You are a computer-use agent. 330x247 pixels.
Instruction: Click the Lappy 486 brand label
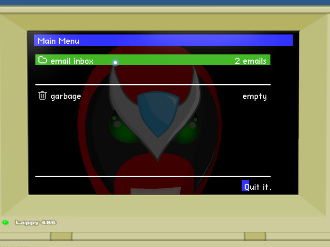[x=35, y=223]
